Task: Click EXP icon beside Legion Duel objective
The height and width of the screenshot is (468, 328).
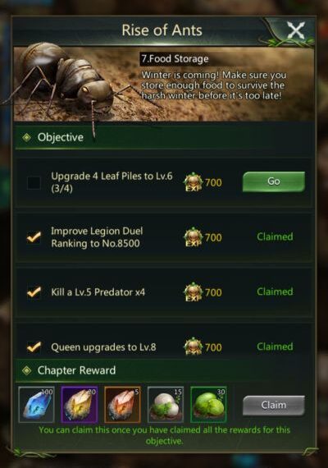Action: 193,237
